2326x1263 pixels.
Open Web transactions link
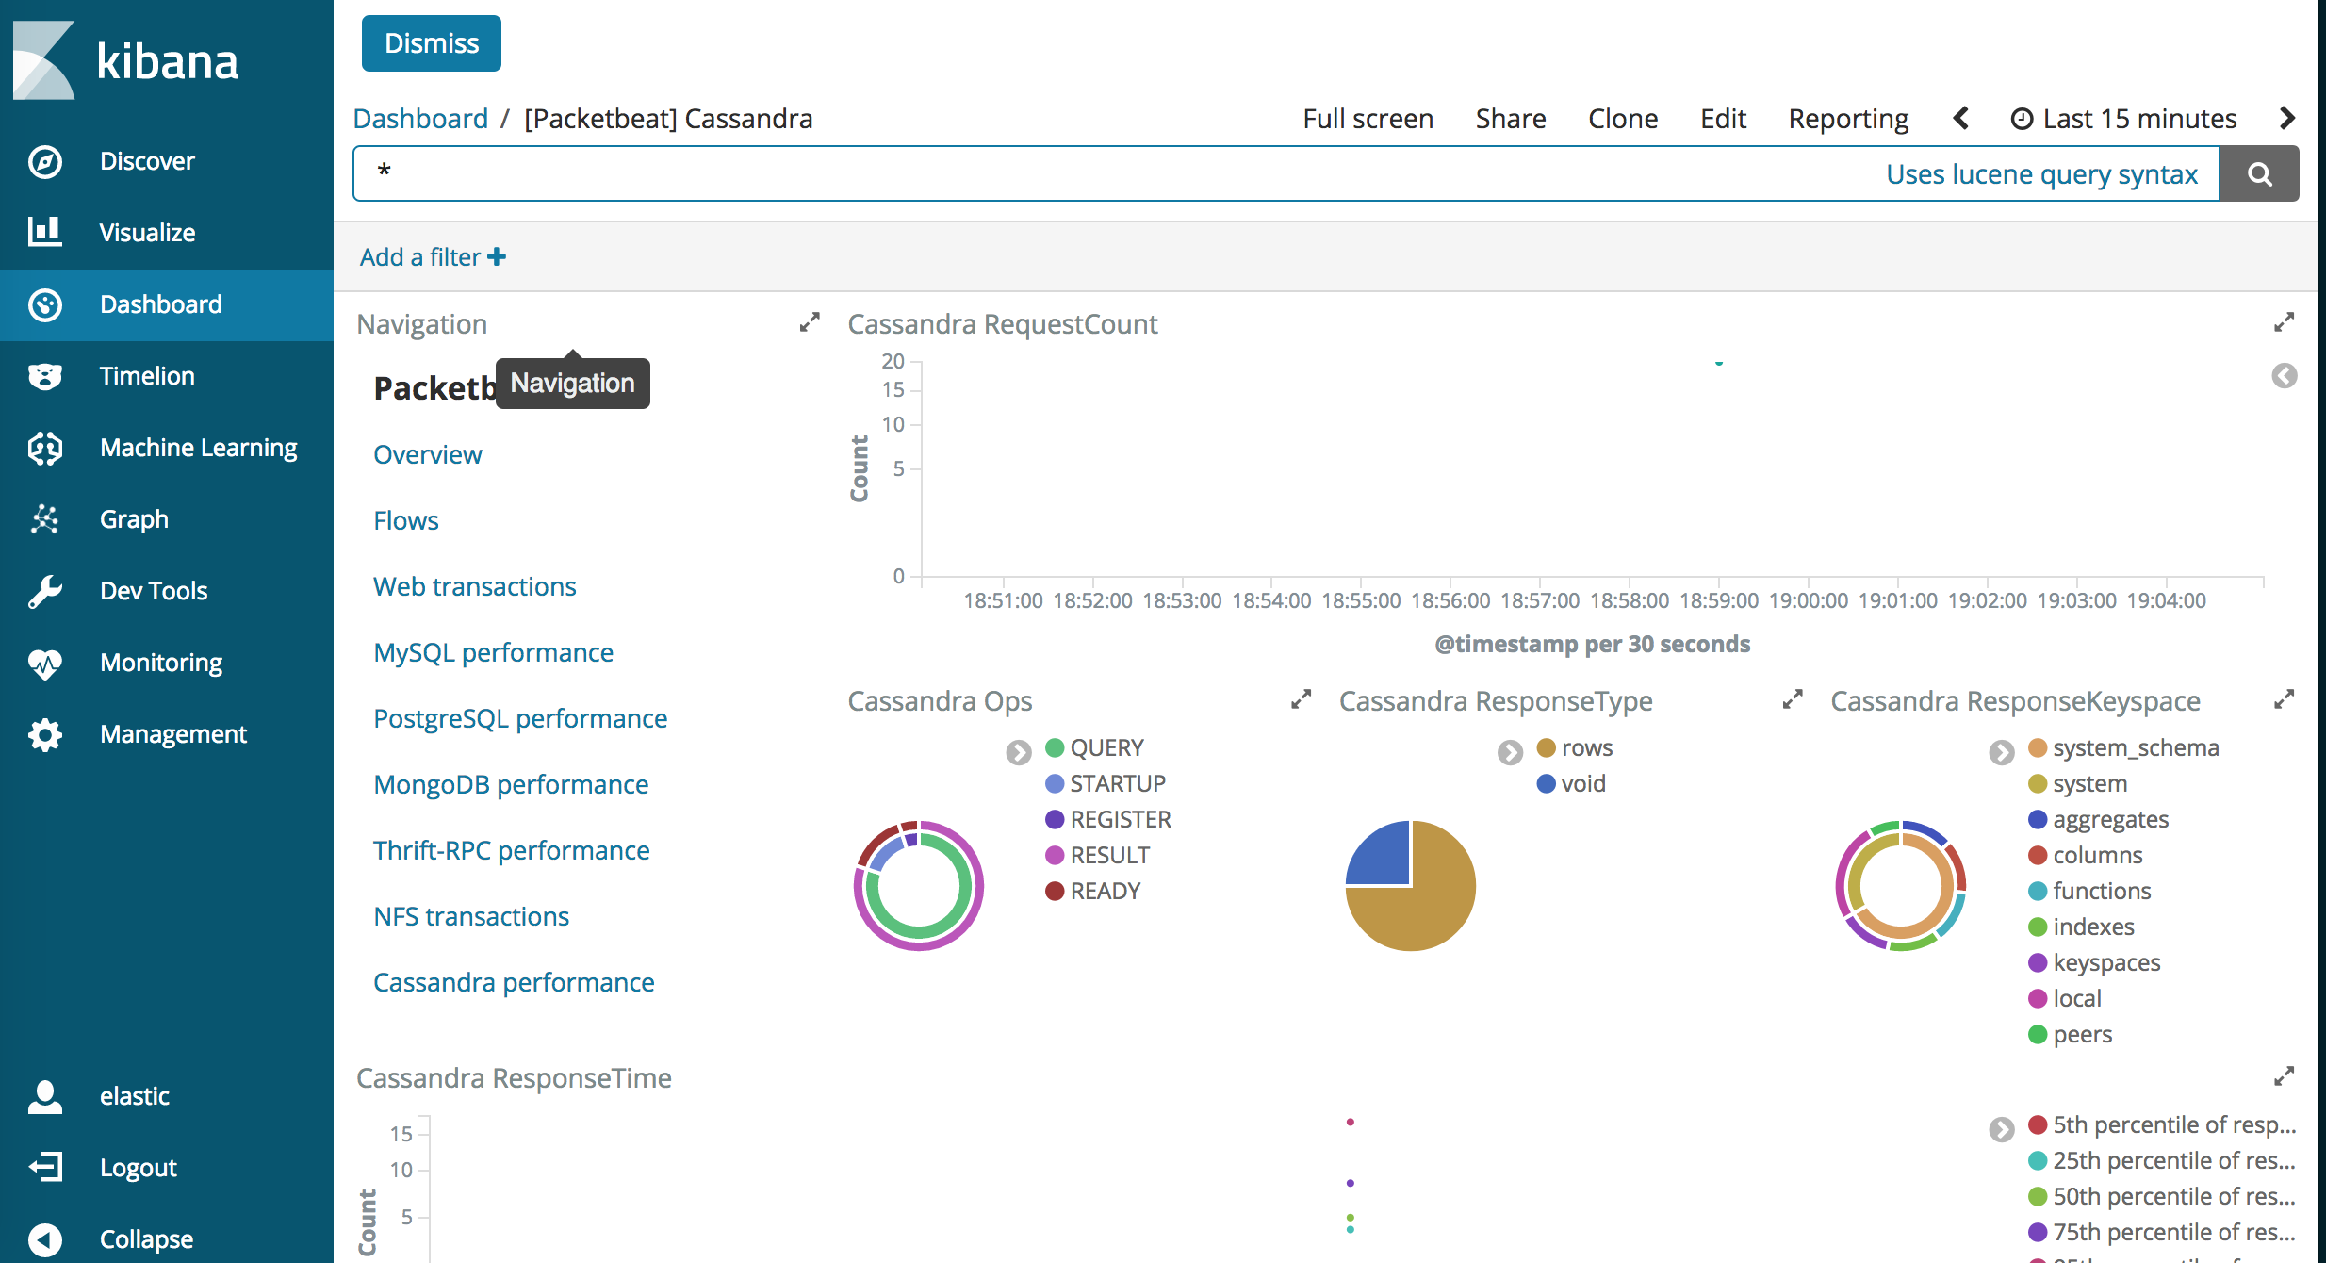(x=475, y=586)
